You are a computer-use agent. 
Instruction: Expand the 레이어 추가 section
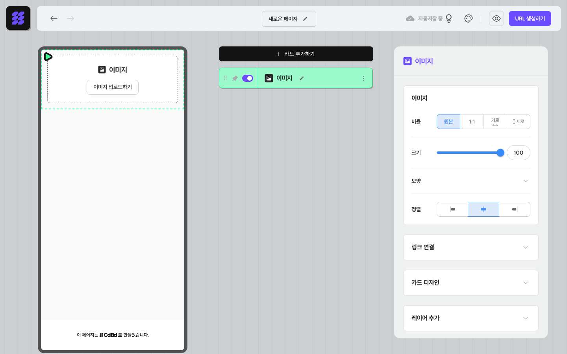pos(471,318)
